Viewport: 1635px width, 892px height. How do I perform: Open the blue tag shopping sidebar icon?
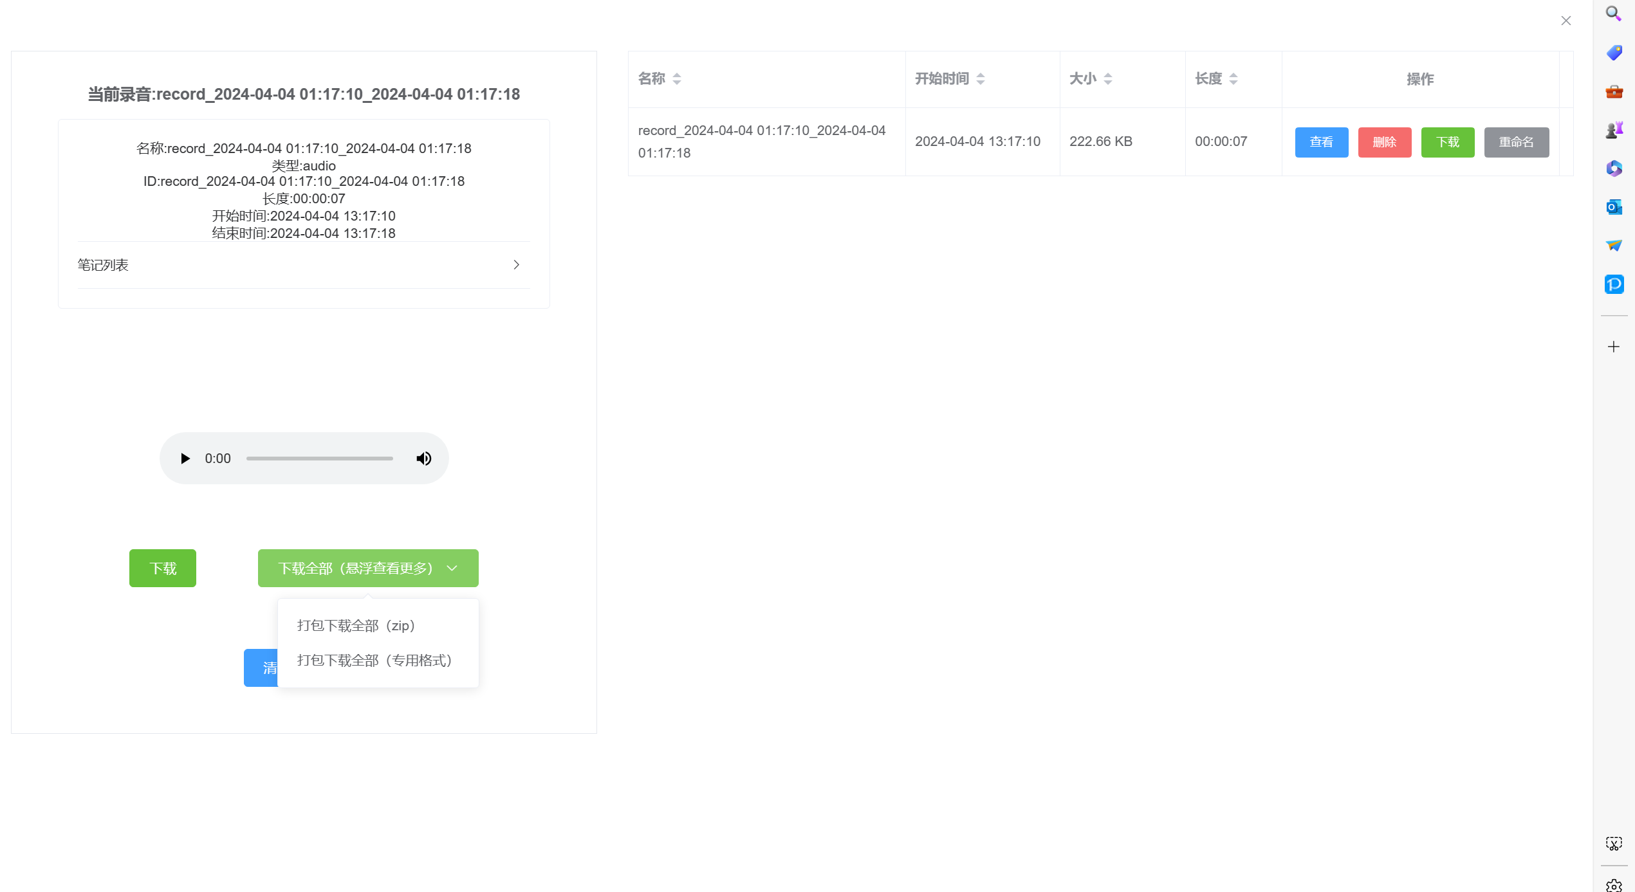point(1614,52)
